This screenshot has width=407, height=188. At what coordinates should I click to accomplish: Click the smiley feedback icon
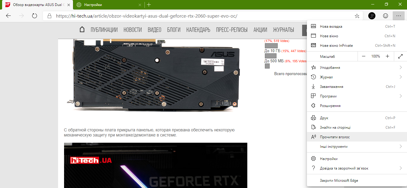386,16
